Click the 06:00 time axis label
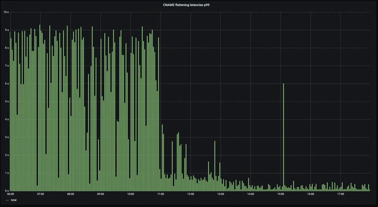Screen dimensions: 378x207 coord(11,194)
